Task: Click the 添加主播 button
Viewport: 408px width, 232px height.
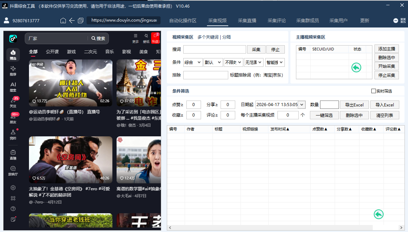Action: pyautogui.click(x=386, y=49)
